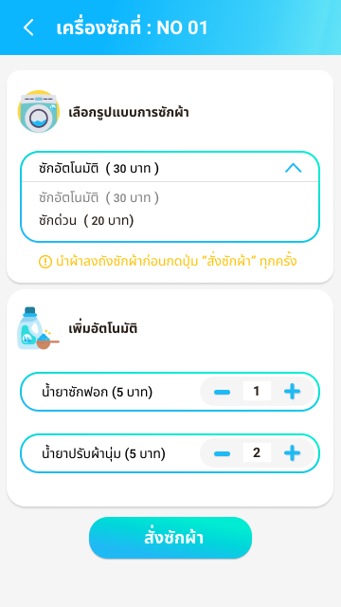Tap the detergent bottle icon
This screenshot has height=607, width=341.
coord(38,328)
